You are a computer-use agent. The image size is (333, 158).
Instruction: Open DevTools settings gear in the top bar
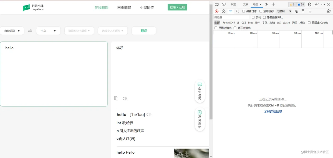(x=310, y=4)
